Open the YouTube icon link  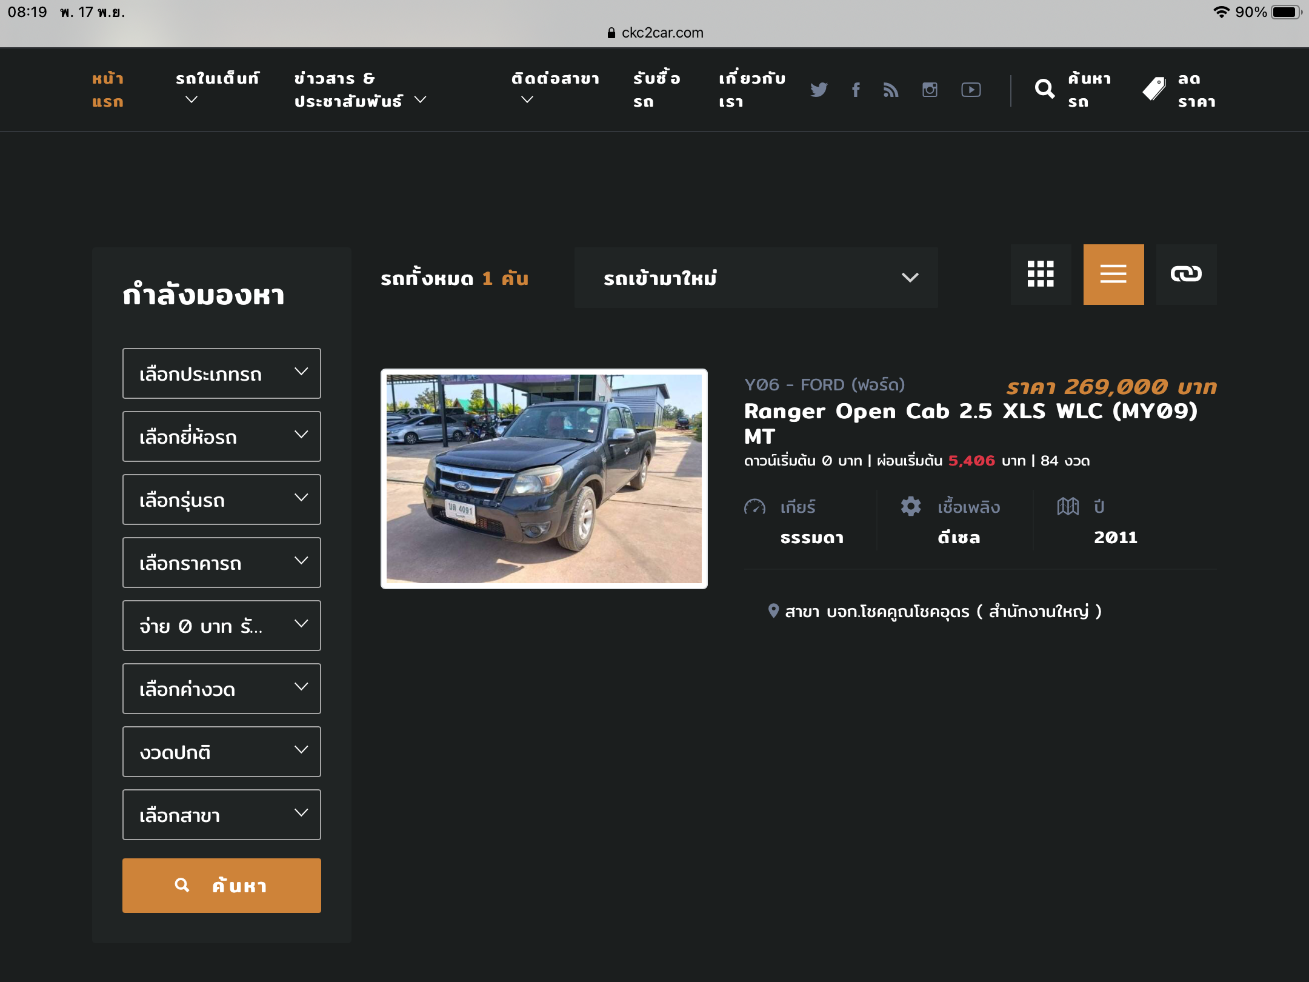click(971, 90)
